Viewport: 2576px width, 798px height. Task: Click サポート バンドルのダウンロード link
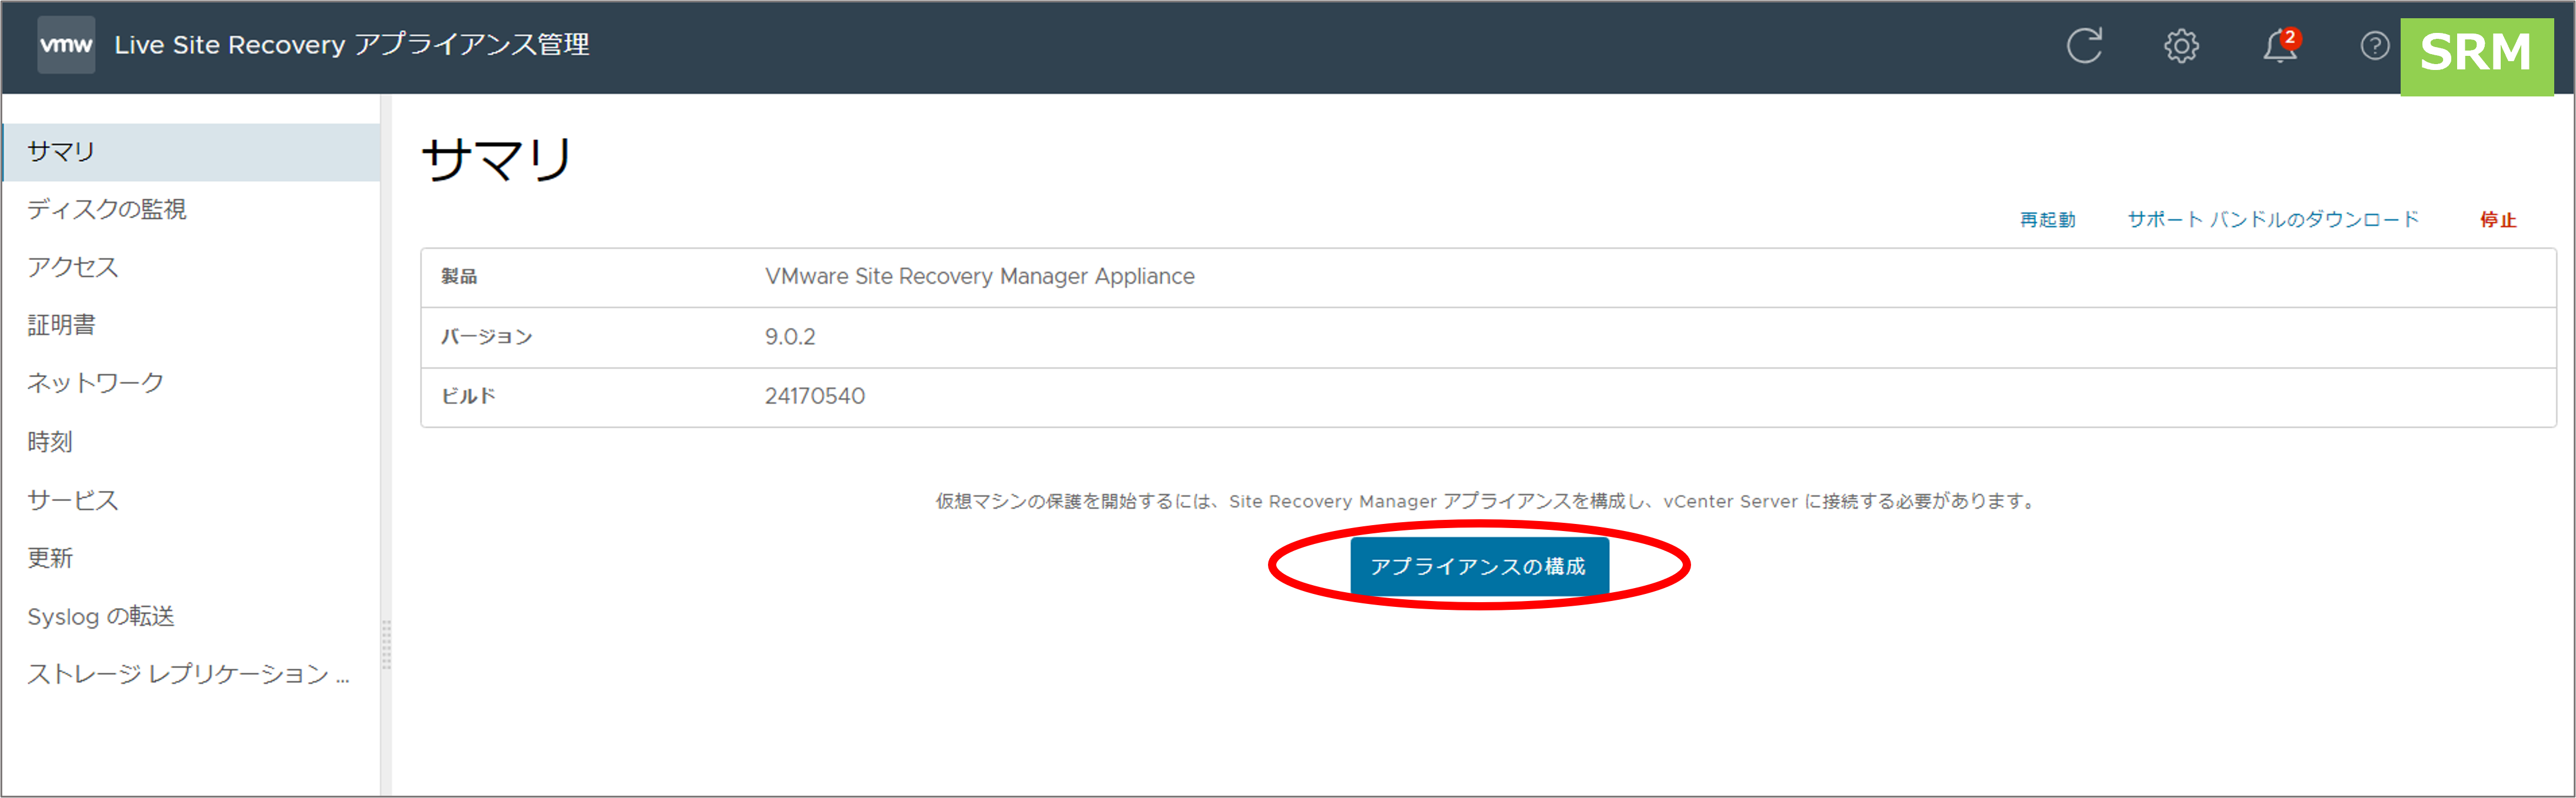click(2273, 220)
